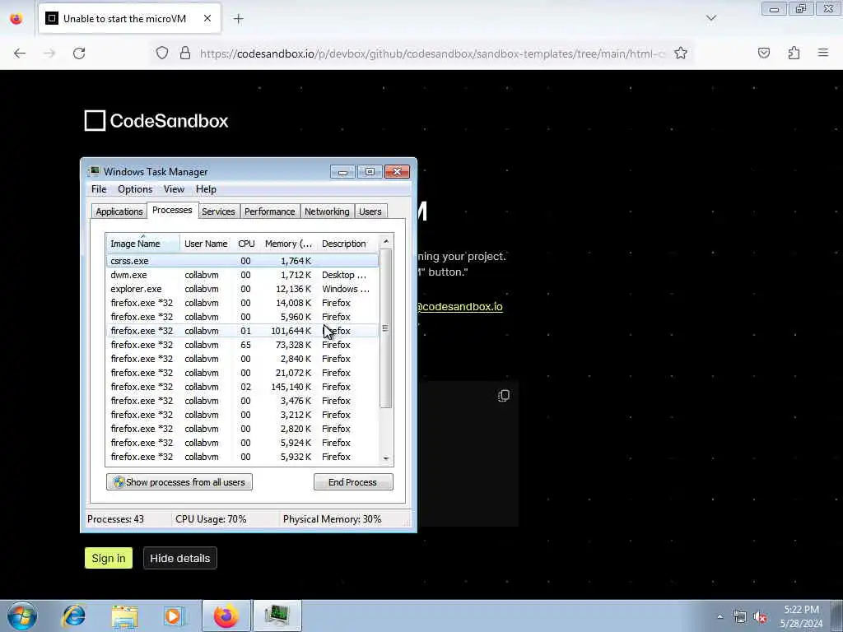Image resolution: width=843 pixels, height=632 pixels.
Task: Click the CodeSandbox logo
Action: [156, 120]
